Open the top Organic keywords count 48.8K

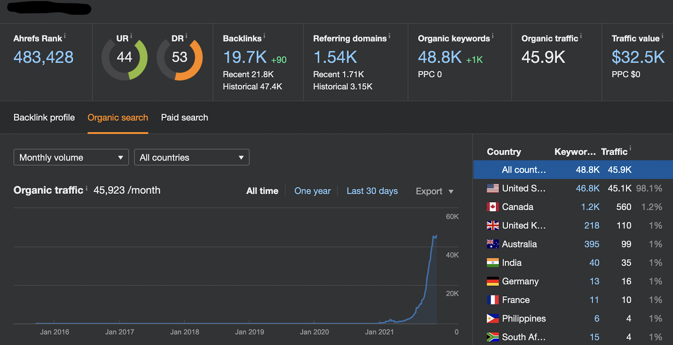pos(440,57)
